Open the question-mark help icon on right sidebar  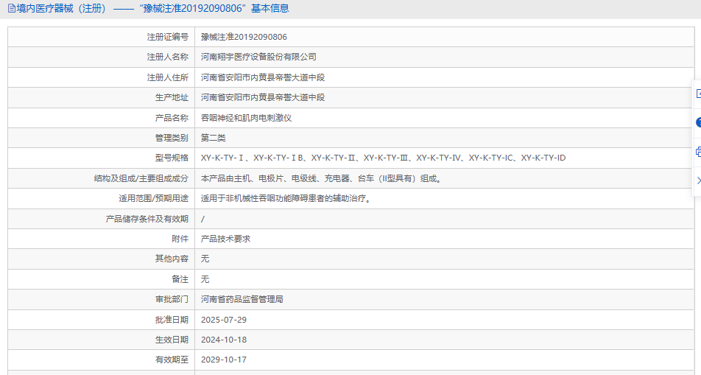[698, 122]
